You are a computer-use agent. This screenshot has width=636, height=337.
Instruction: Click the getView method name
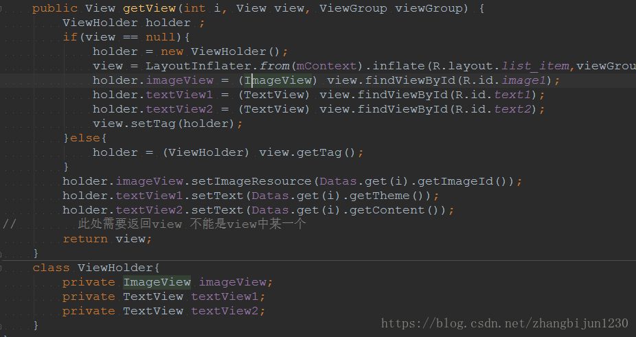click(x=149, y=8)
